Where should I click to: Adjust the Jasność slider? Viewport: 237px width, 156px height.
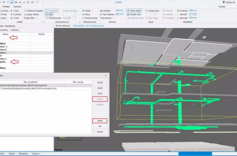[x=193, y=14]
